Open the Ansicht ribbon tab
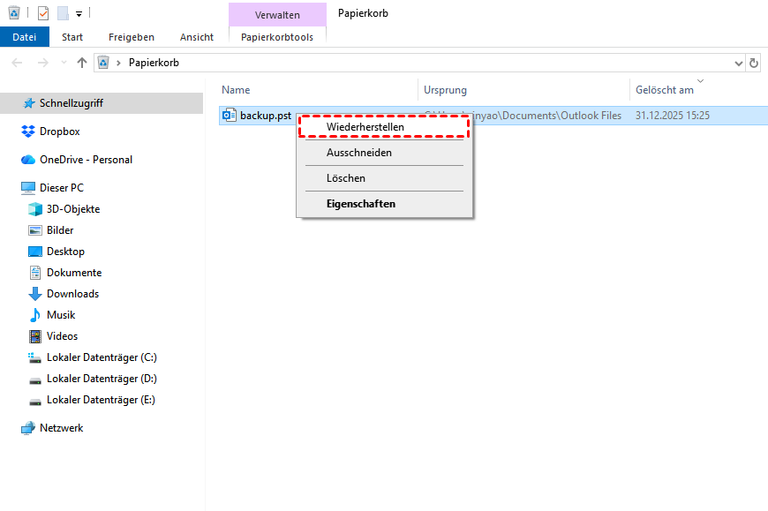 tap(196, 37)
